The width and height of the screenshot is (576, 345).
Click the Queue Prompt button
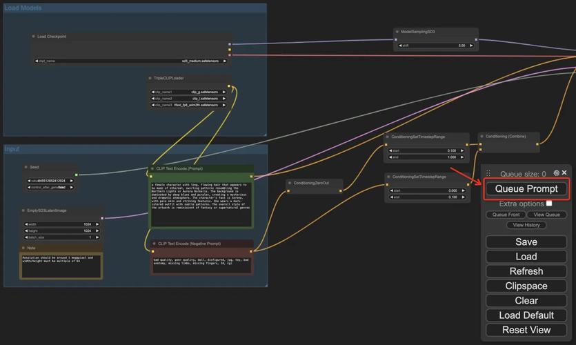pyautogui.click(x=526, y=189)
